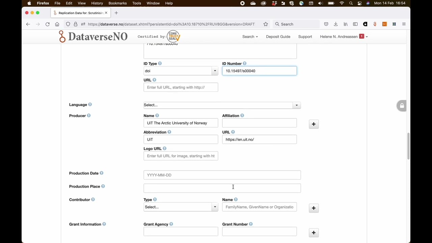Open the Support link

[x=305, y=36]
